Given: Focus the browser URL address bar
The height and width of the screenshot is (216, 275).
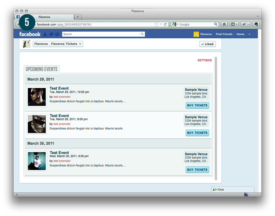Looking at the screenshot, I should 95,24.
